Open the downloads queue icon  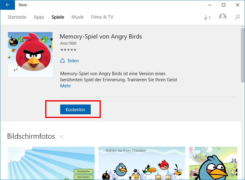[207, 17]
